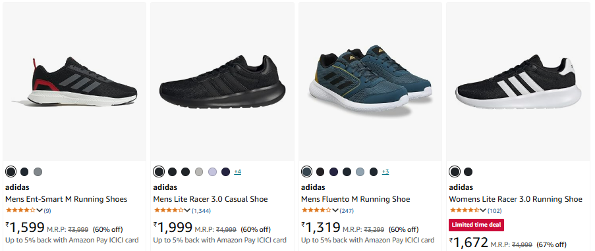Expand rating chevron for Mens Fluento shoe
Screen dimensions: 595x251
pos(335,210)
